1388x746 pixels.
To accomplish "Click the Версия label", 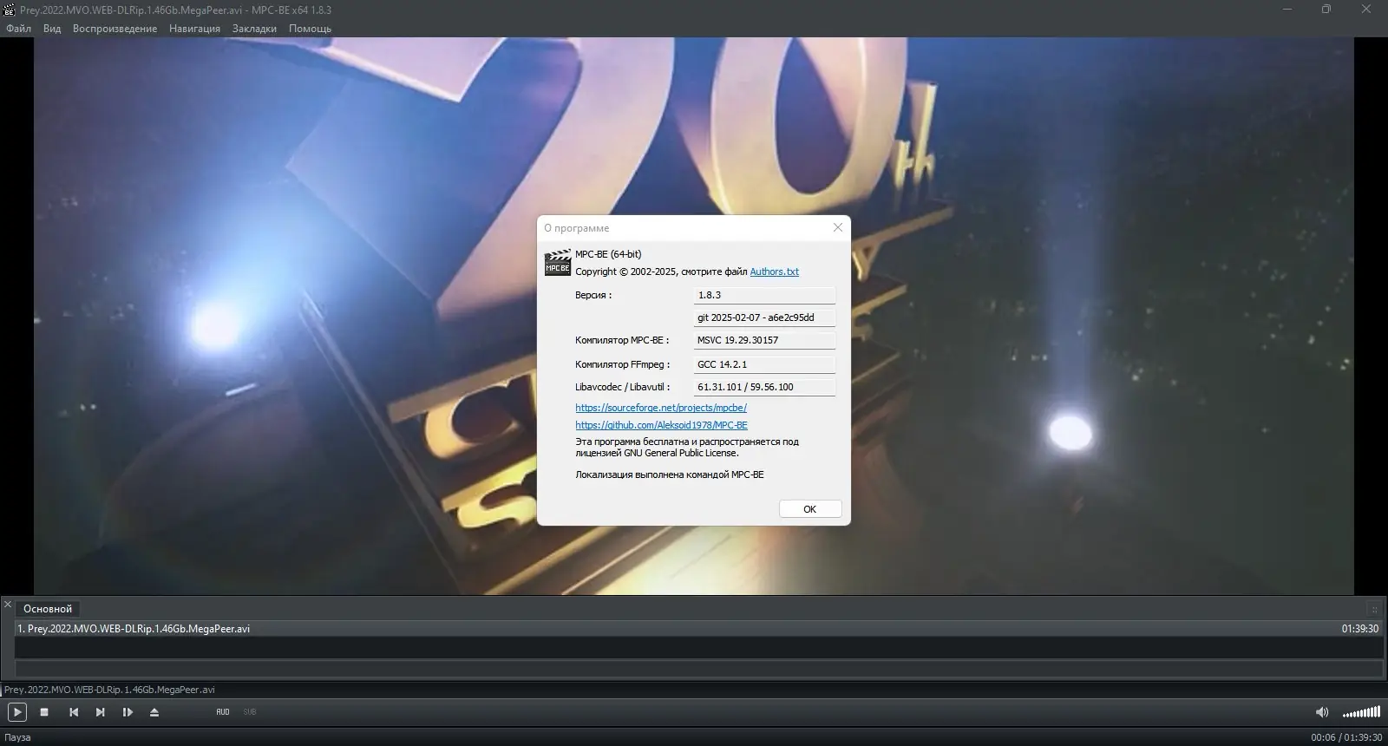I will (593, 295).
